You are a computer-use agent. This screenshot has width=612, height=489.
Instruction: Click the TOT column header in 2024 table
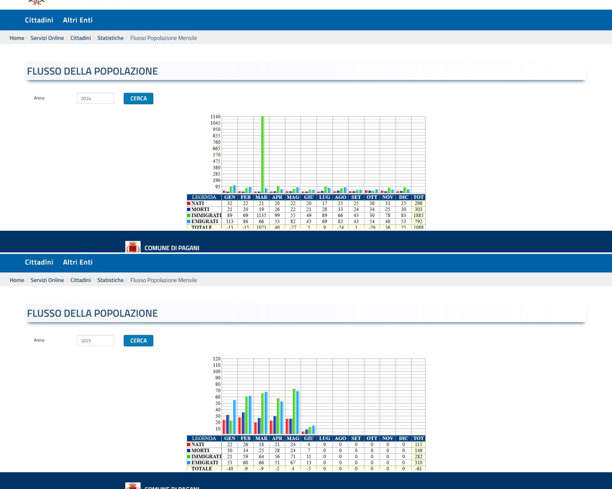point(418,197)
